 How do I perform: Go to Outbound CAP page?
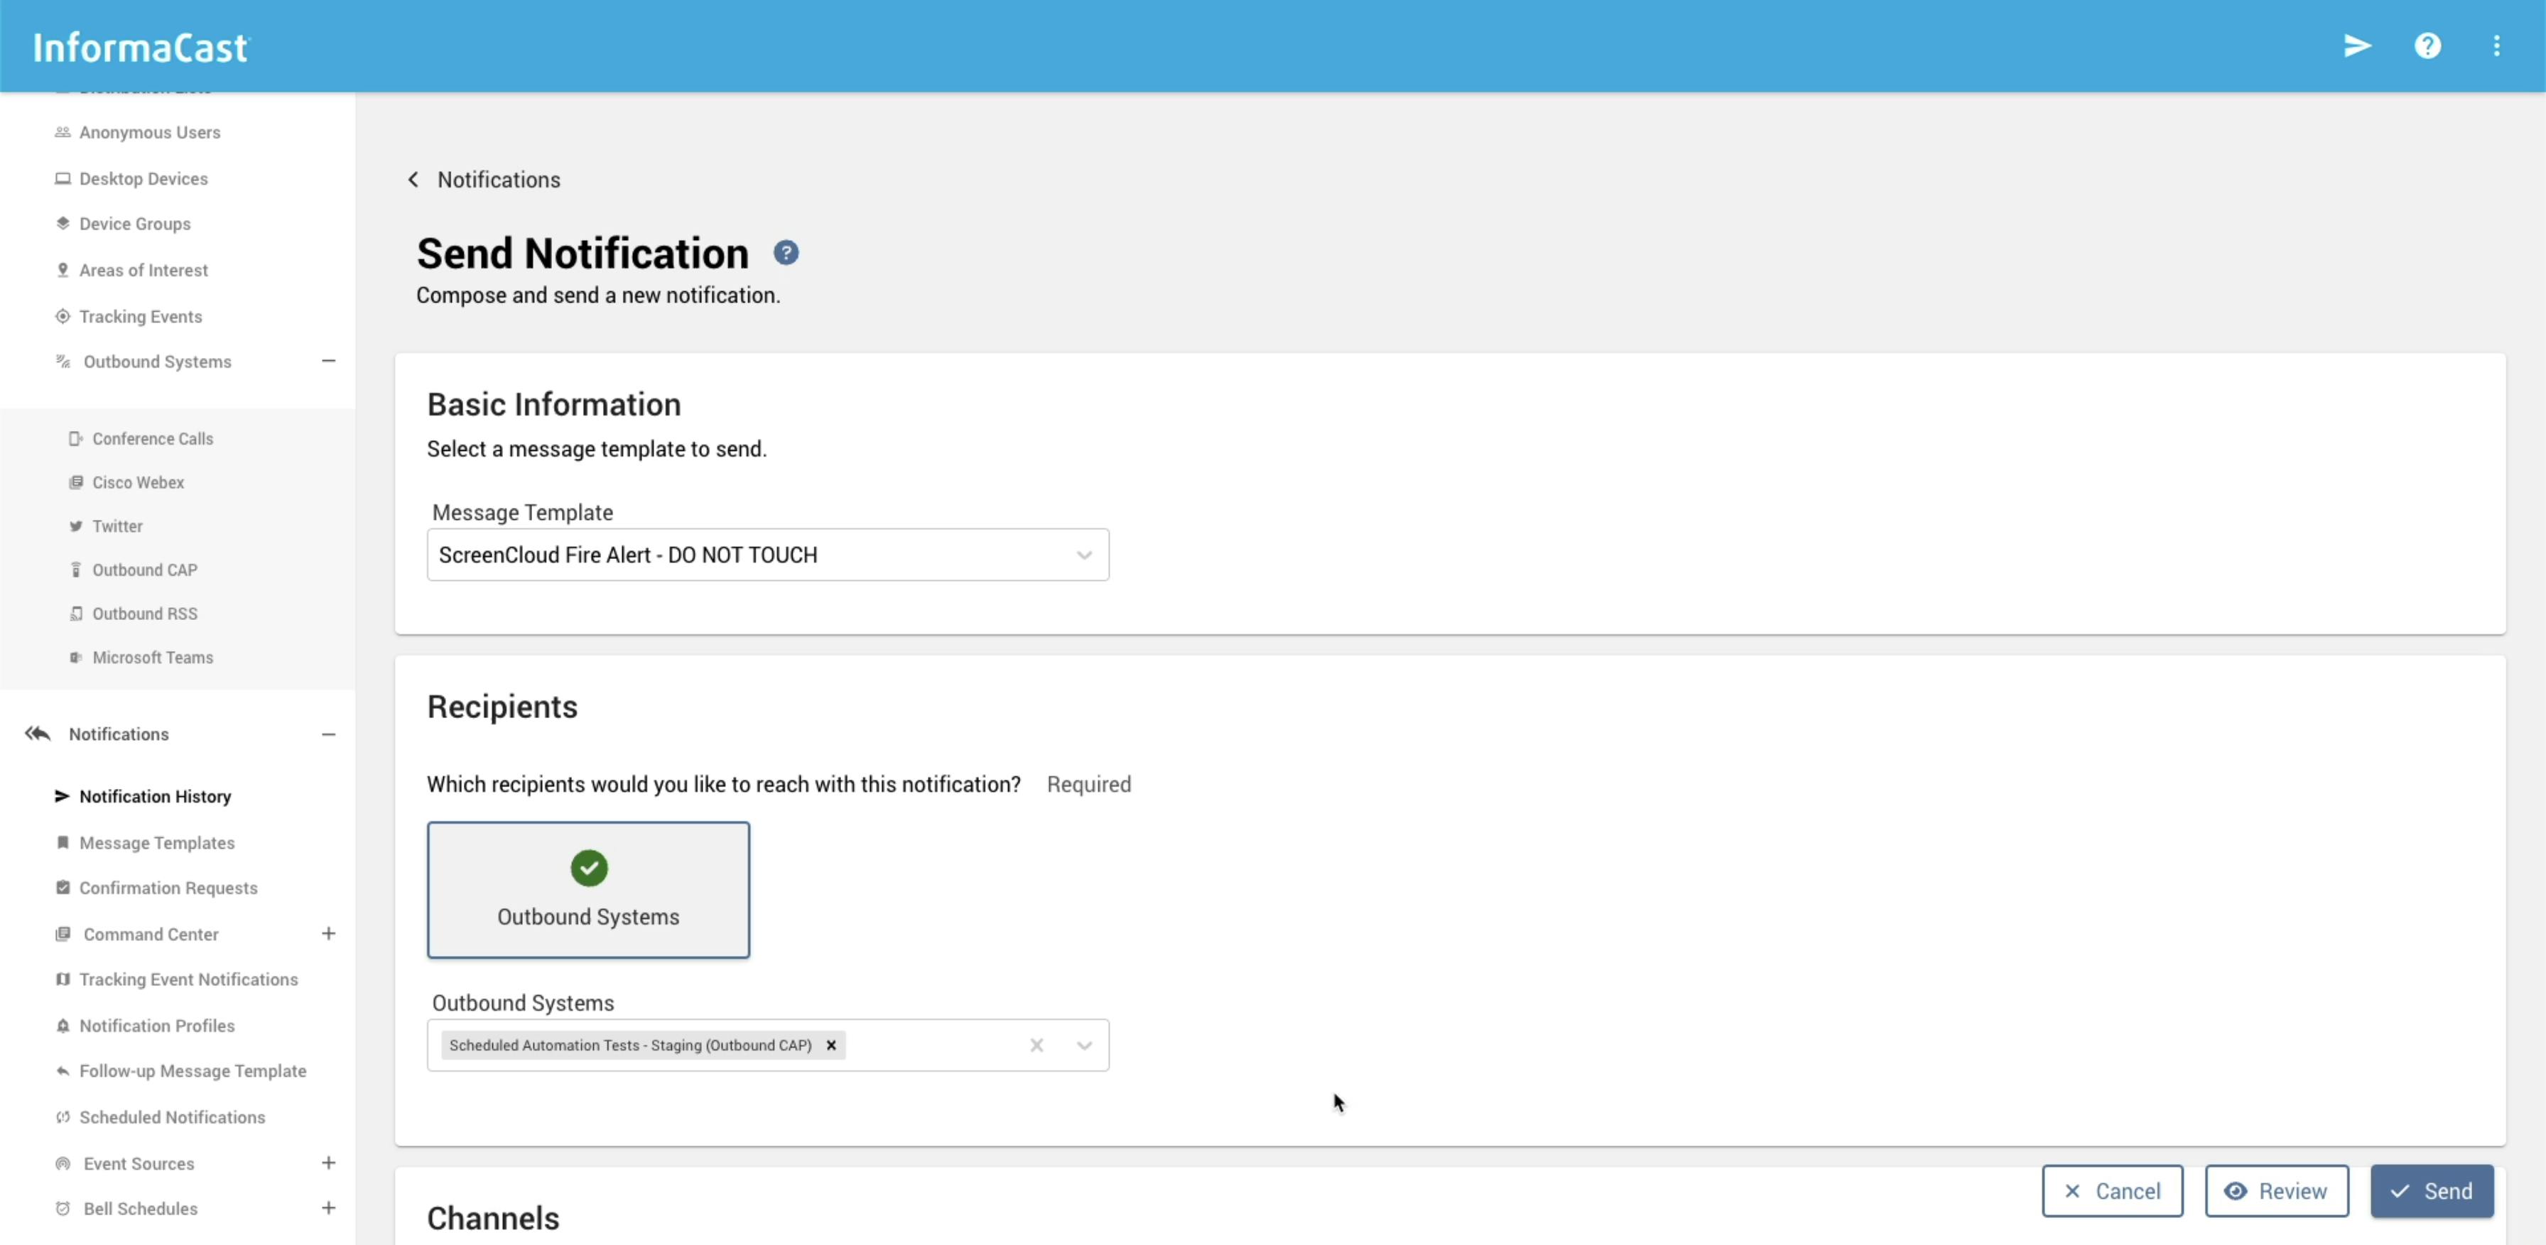144,569
